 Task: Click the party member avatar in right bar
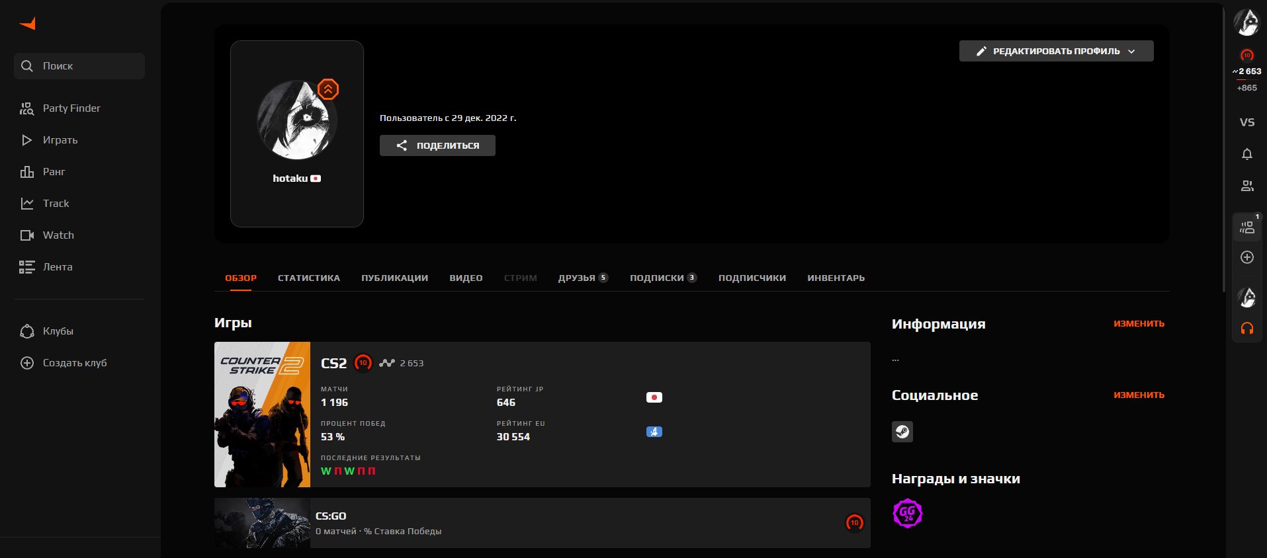(1247, 298)
